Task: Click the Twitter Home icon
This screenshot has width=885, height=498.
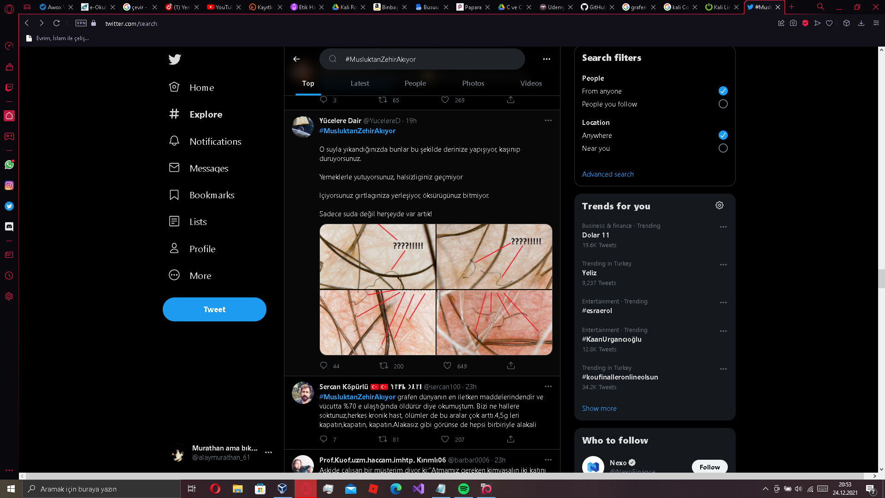Action: pyautogui.click(x=174, y=87)
